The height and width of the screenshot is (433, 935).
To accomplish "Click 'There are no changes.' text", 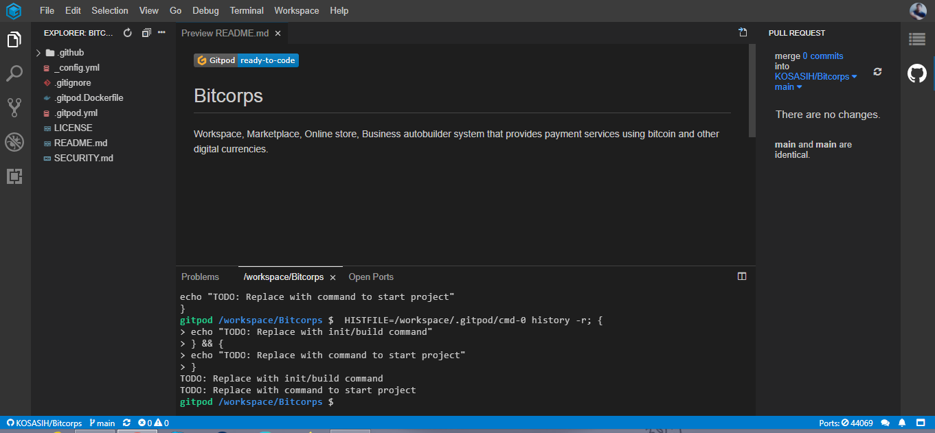I will [828, 115].
